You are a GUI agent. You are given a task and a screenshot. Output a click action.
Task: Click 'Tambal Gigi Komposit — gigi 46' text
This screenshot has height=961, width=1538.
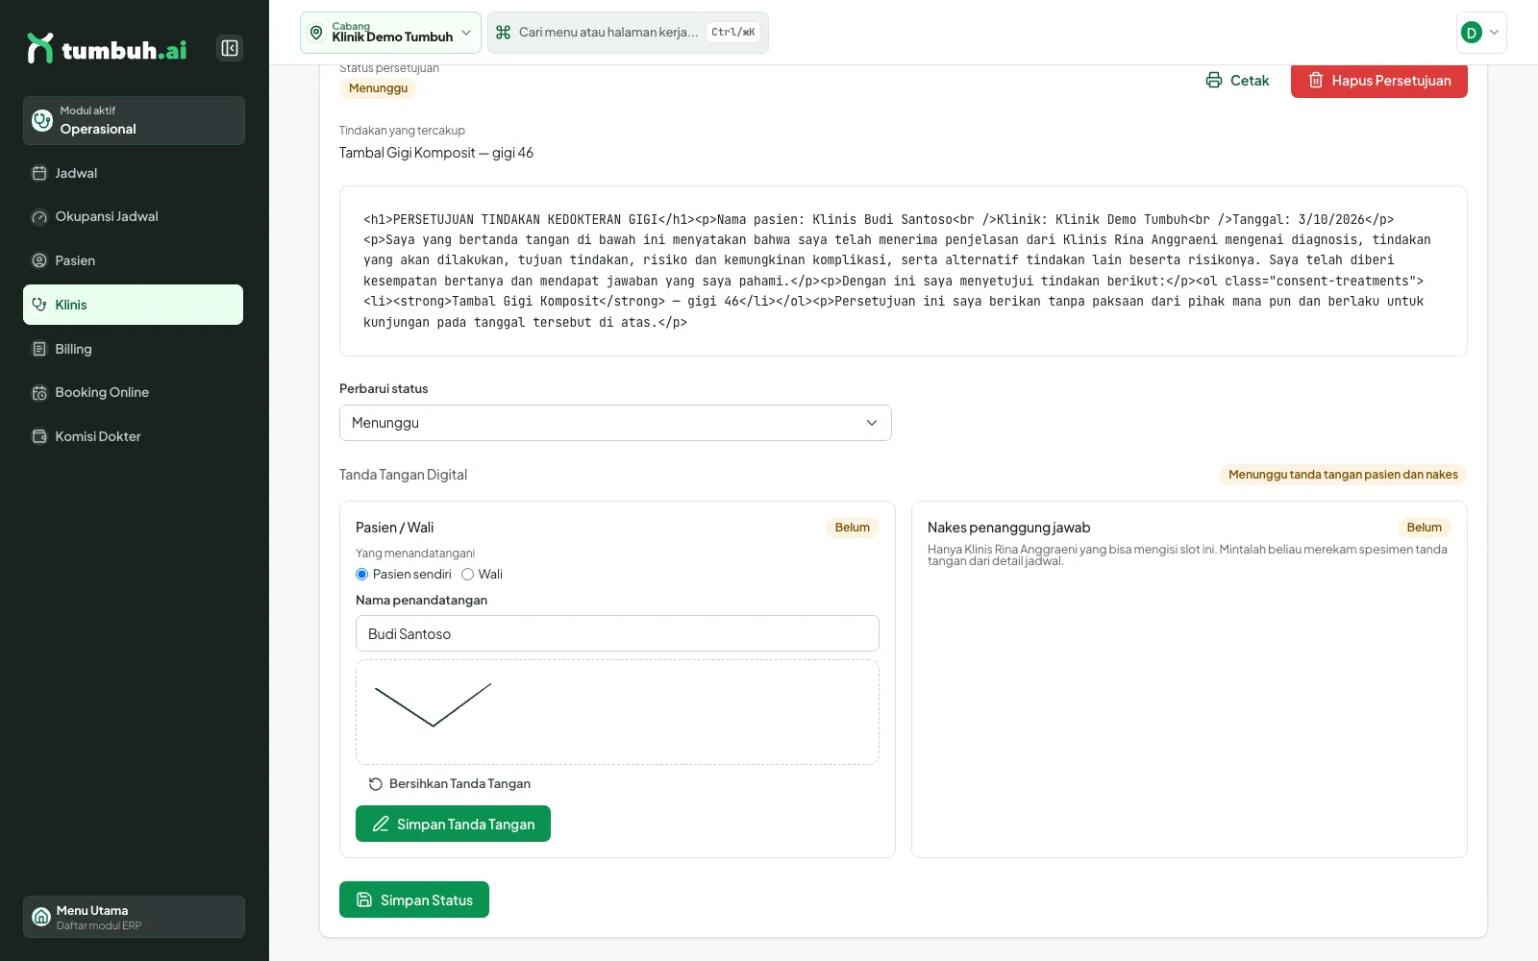pyautogui.click(x=436, y=153)
